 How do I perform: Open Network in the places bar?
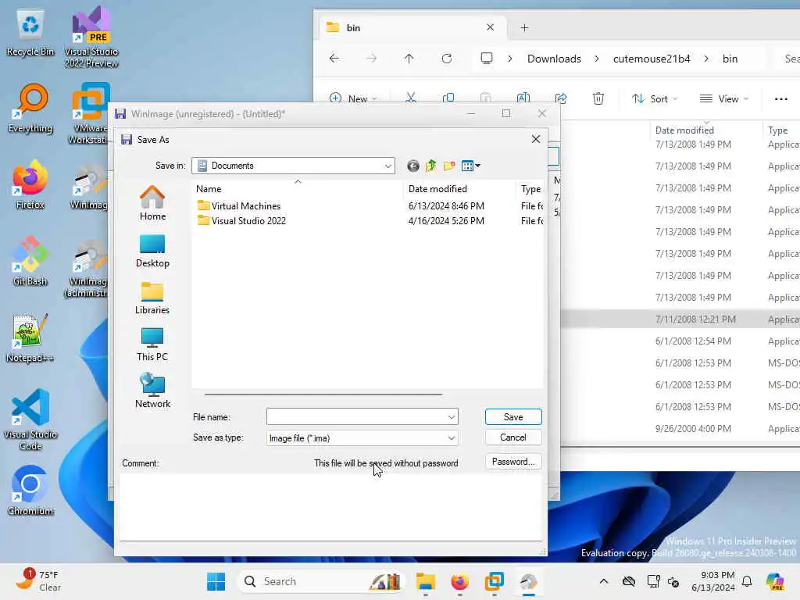(152, 391)
